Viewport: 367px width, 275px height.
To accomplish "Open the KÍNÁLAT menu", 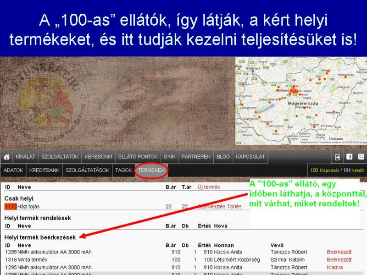I will (25, 157).
